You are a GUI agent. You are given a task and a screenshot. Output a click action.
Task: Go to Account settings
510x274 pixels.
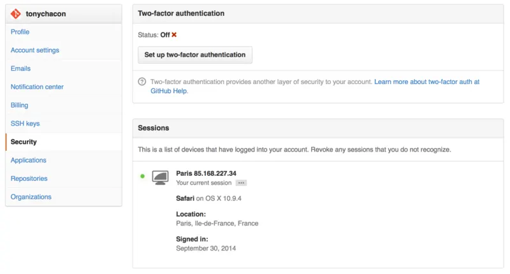[x=35, y=50]
